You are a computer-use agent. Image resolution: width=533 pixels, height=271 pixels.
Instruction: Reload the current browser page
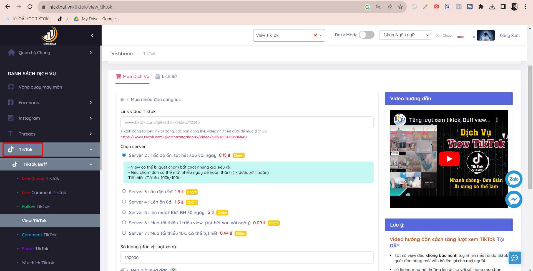(x=30, y=7)
